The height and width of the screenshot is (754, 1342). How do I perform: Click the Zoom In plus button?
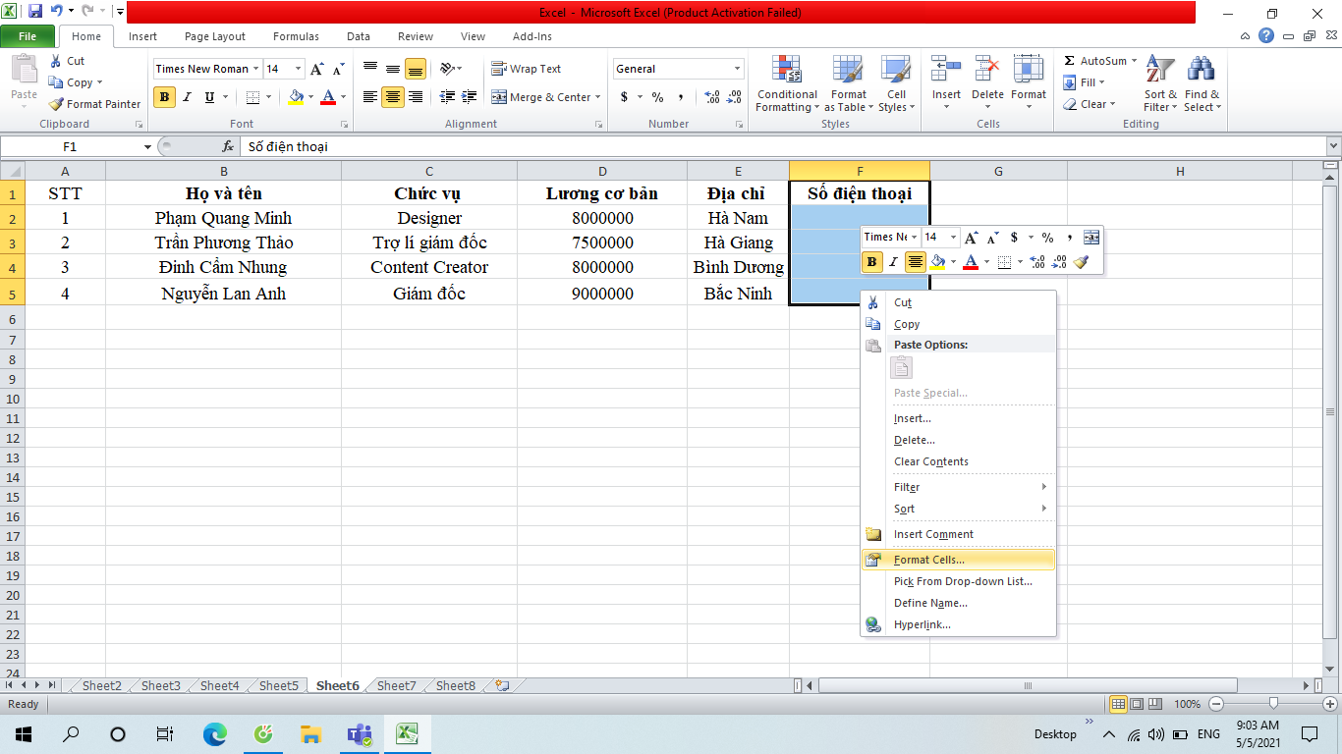coord(1330,704)
